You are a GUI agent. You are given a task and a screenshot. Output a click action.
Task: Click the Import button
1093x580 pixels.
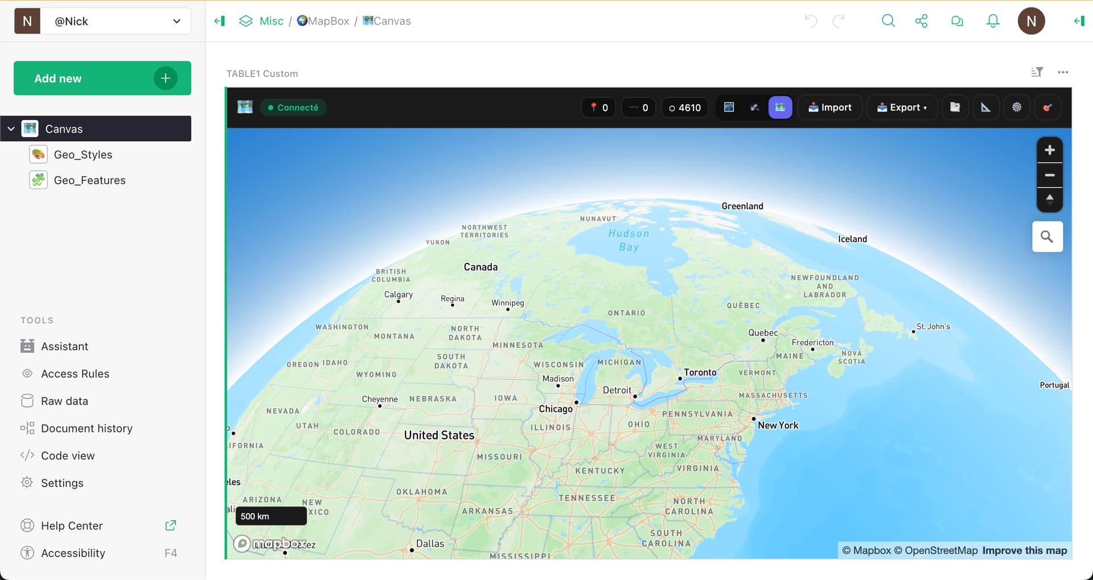(830, 108)
